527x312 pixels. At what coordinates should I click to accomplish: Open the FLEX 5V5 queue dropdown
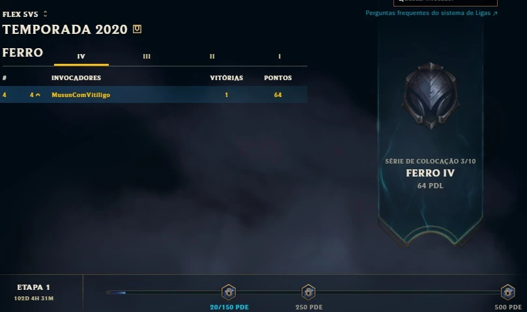pyautogui.click(x=25, y=14)
